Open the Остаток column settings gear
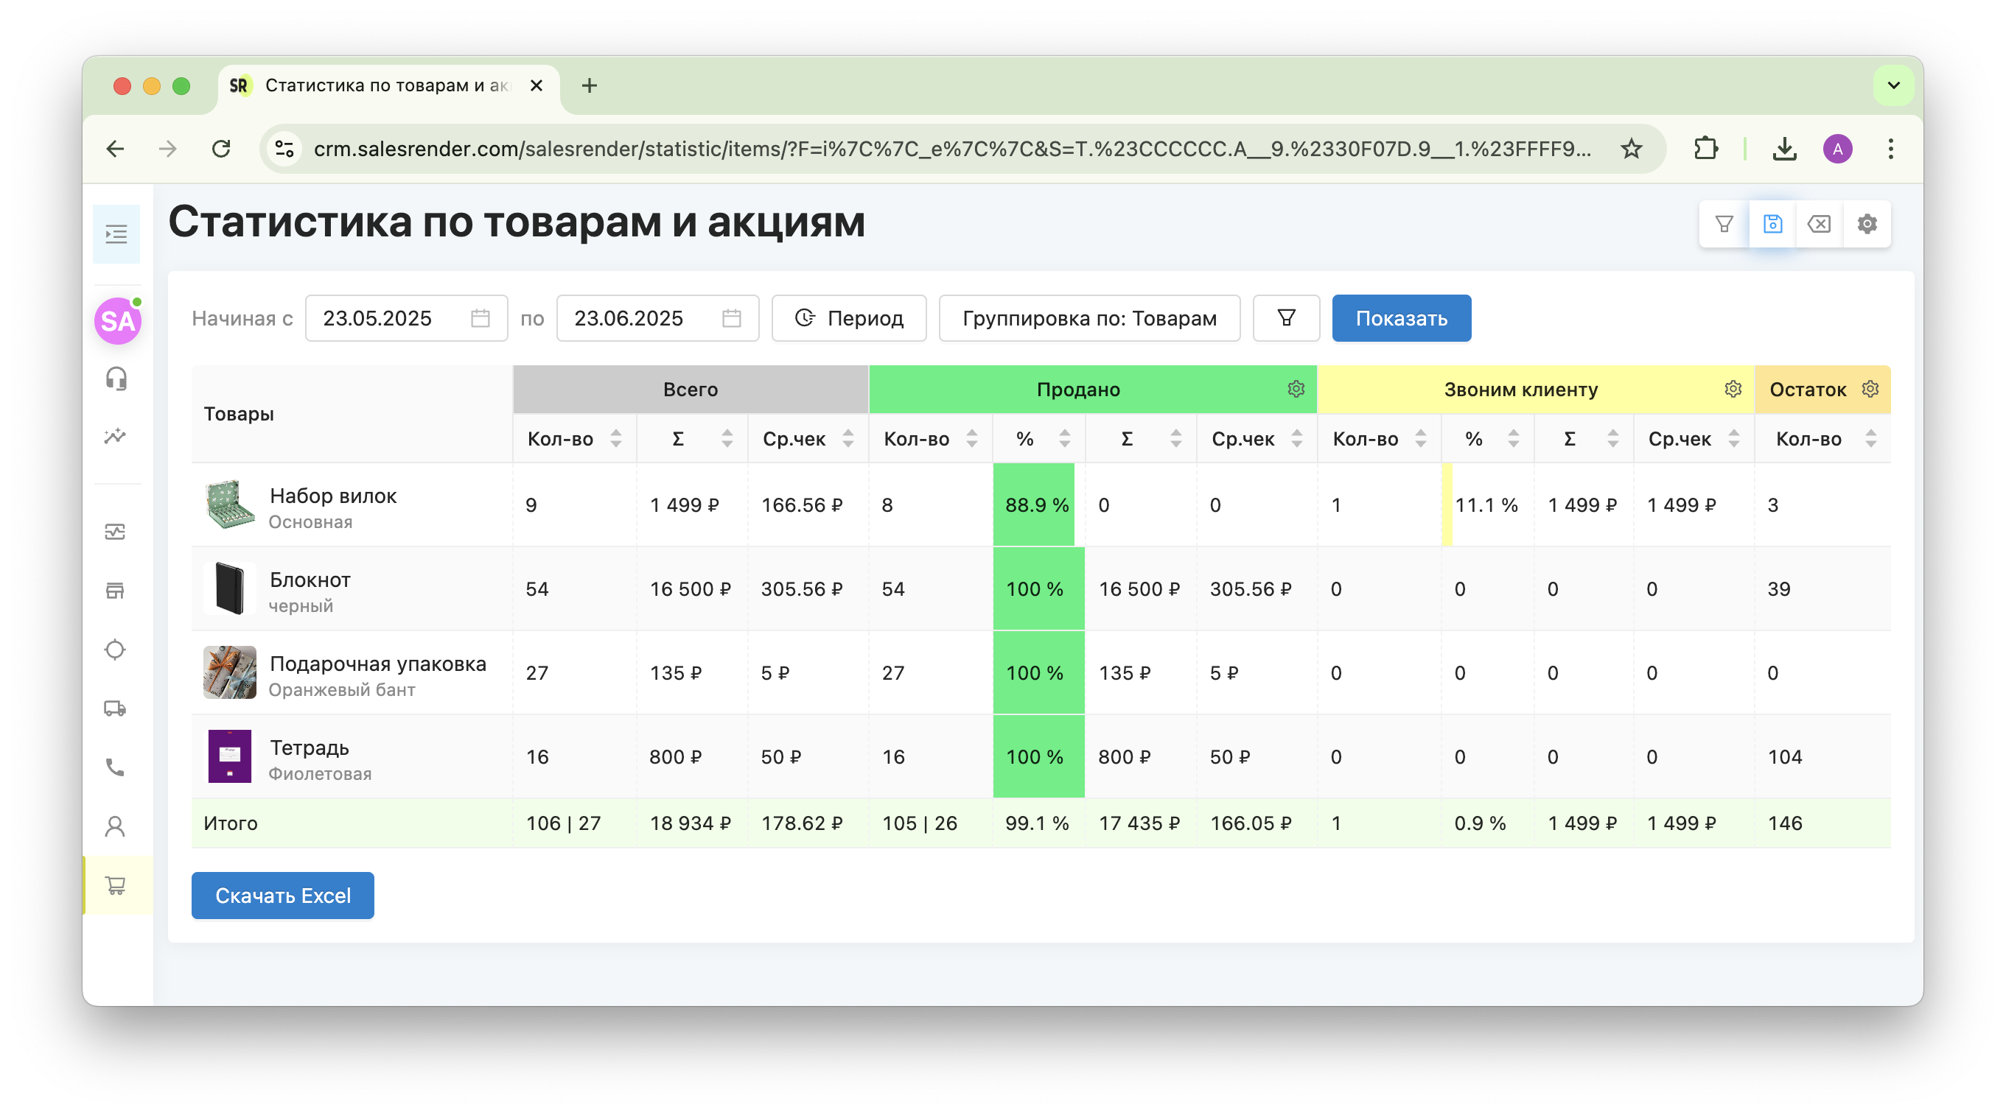Screen dimensions: 2006x1115 1870,389
